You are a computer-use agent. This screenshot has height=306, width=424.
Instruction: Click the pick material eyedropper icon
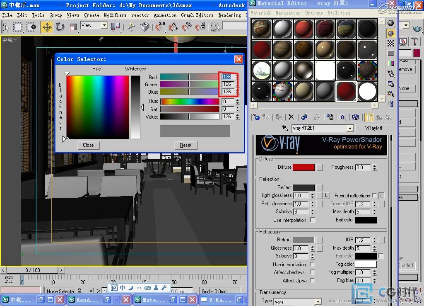point(285,128)
